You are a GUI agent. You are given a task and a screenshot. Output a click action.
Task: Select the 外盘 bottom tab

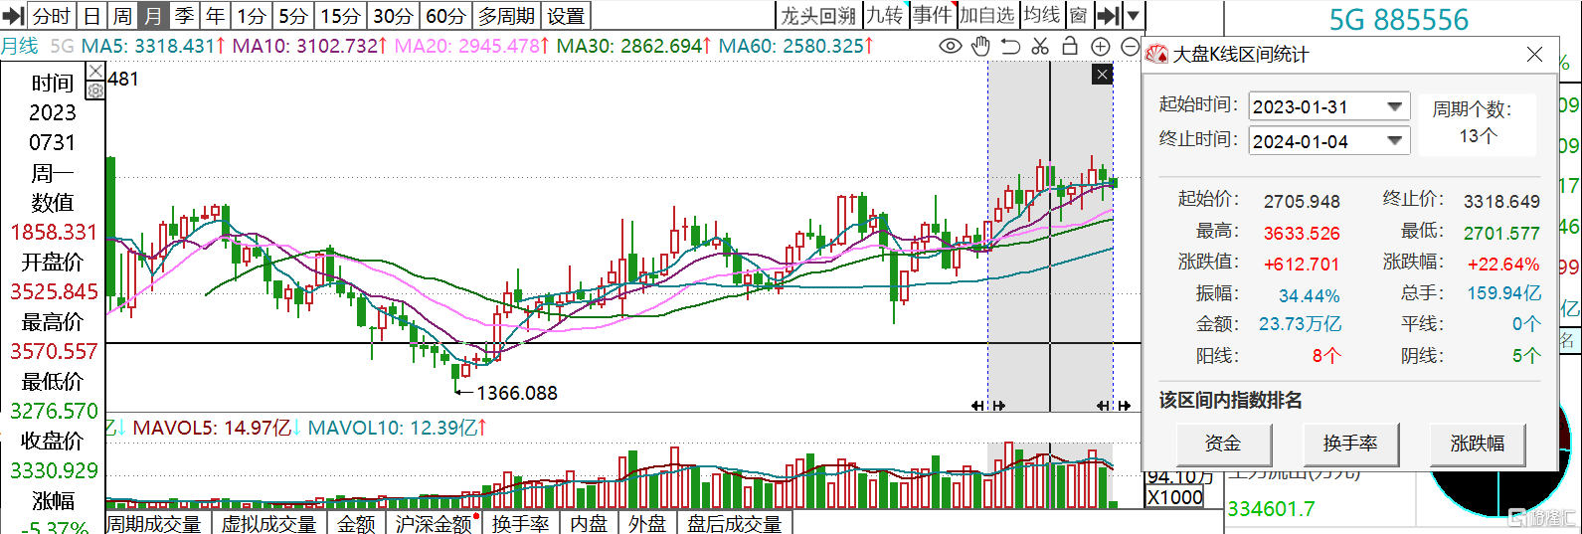(x=647, y=523)
